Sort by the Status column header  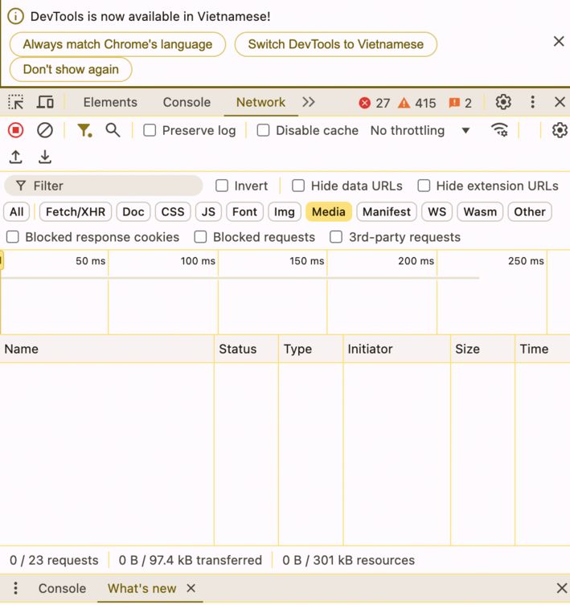246,349
